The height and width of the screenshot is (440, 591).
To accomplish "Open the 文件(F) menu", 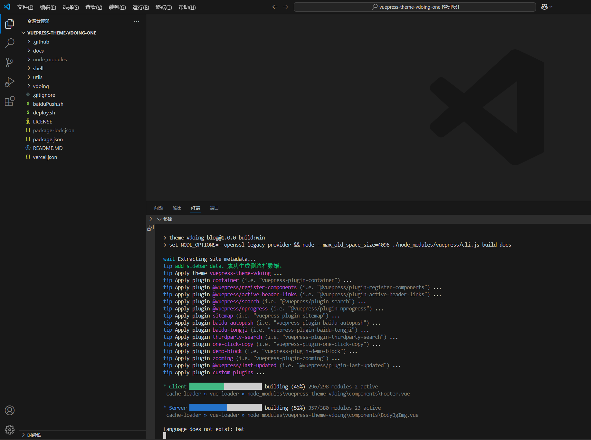I will 25,7.
